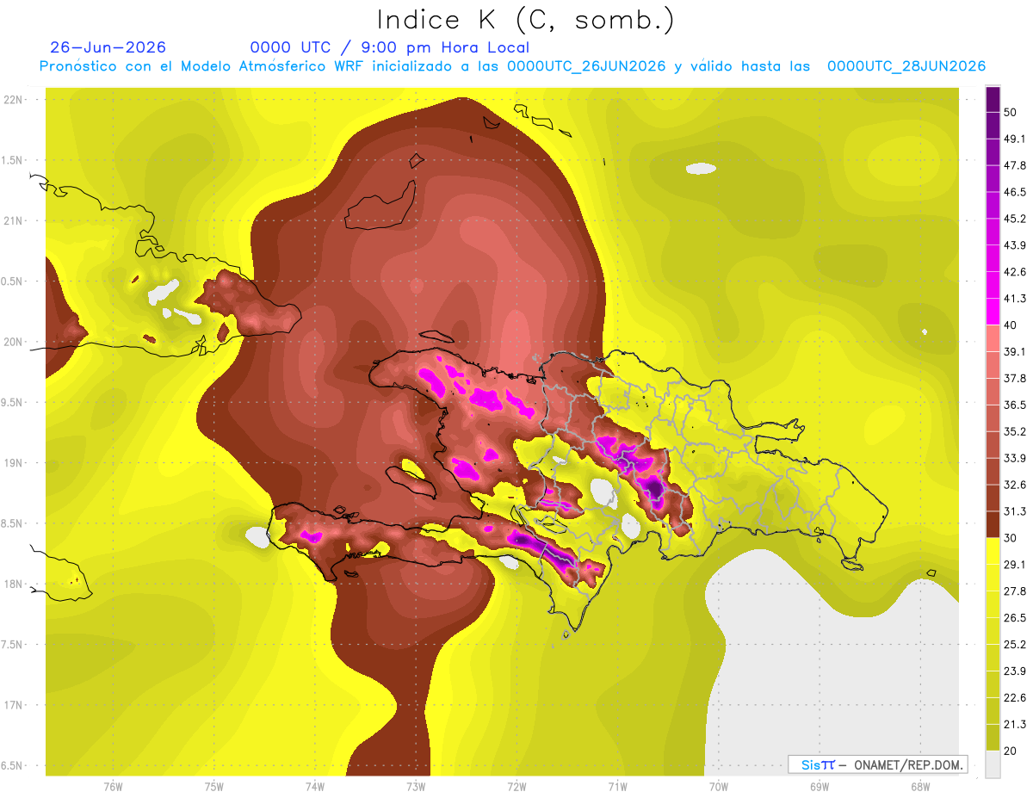Click the '74W' longitude axis label

[315, 787]
